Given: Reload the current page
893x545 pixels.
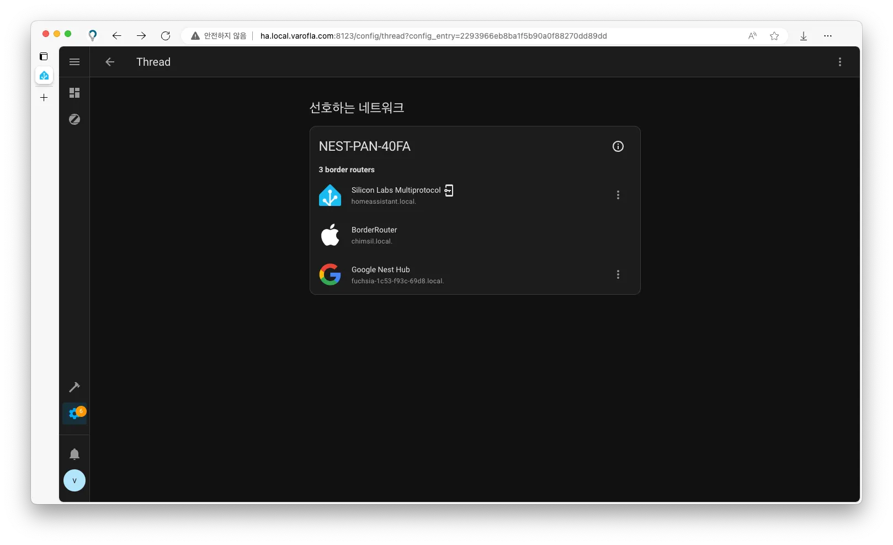Looking at the screenshot, I should coord(166,36).
